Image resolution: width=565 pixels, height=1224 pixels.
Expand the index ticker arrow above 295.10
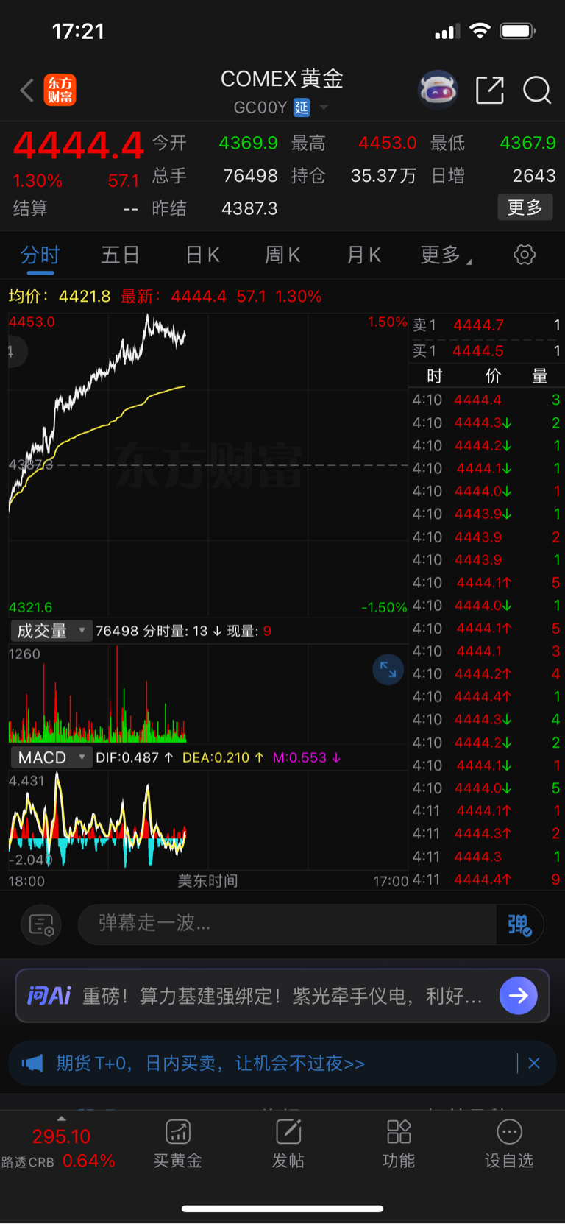pos(61,1119)
